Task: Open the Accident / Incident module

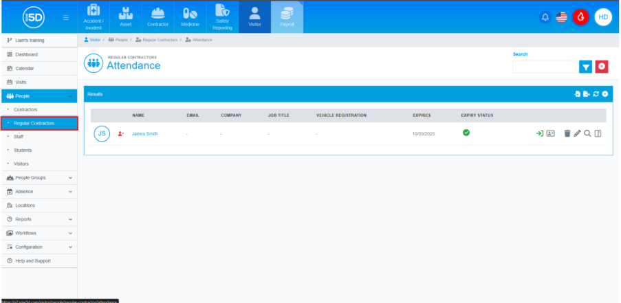Action: [93, 17]
